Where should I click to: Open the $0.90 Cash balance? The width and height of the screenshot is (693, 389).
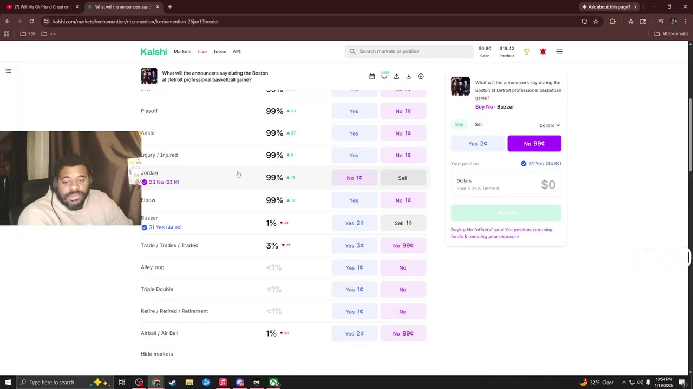485,51
